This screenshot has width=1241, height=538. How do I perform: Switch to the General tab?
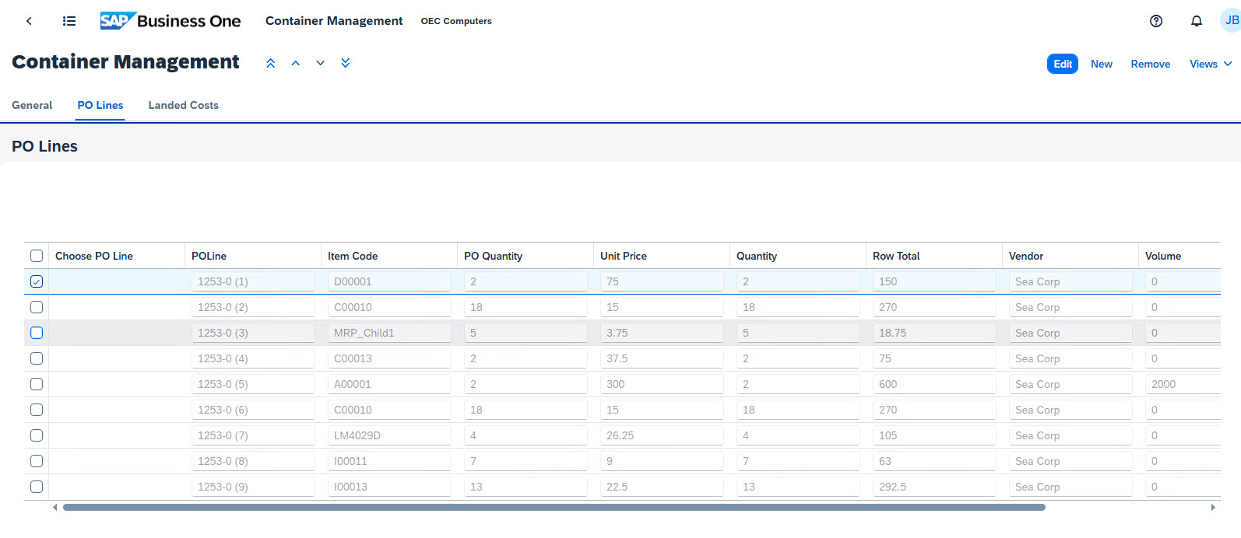[32, 105]
